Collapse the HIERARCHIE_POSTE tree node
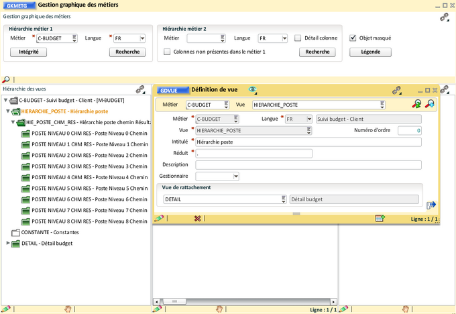This screenshot has height=314, width=456. 8,111
